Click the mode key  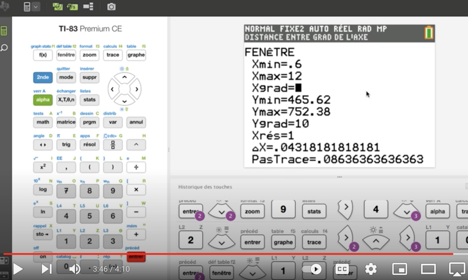66,77
